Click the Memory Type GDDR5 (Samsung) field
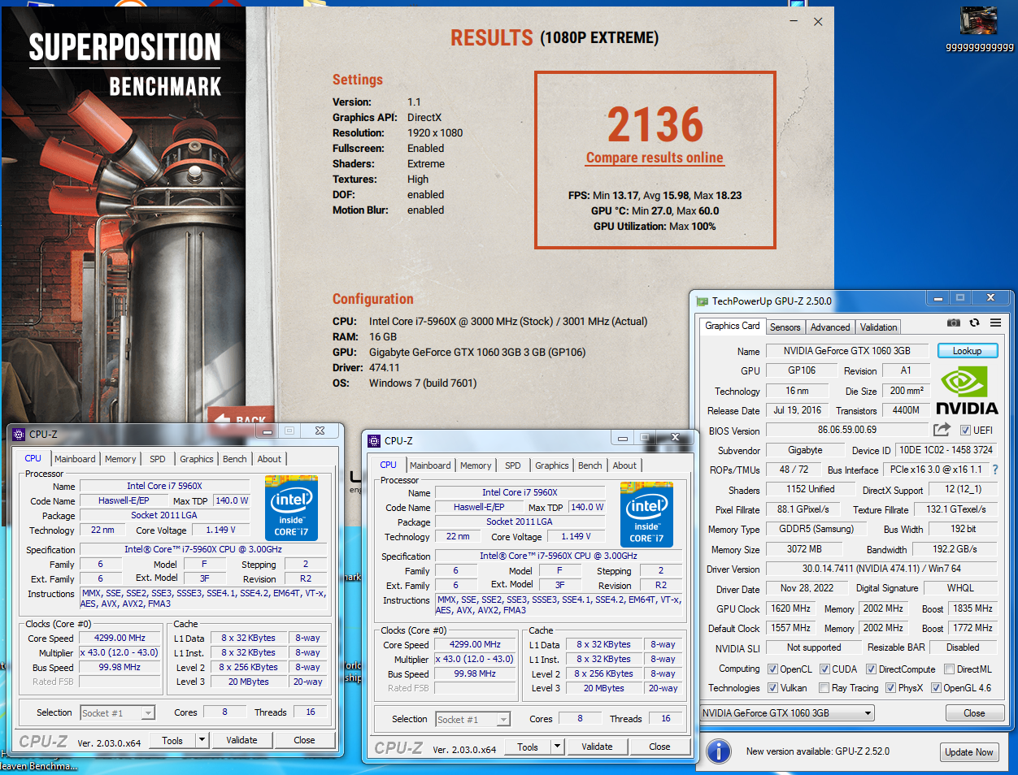The width and height of the screenshot is (1018, 775). coord(816,529)
